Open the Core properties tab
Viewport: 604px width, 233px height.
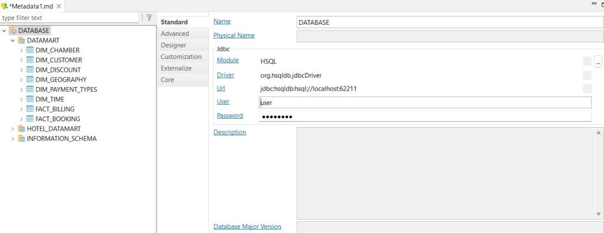[x=183, y=80]
